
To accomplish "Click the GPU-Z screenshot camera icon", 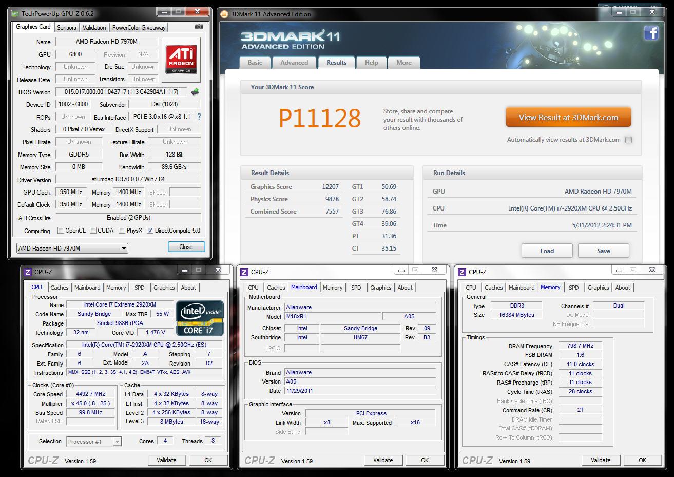I will [199, 27].
